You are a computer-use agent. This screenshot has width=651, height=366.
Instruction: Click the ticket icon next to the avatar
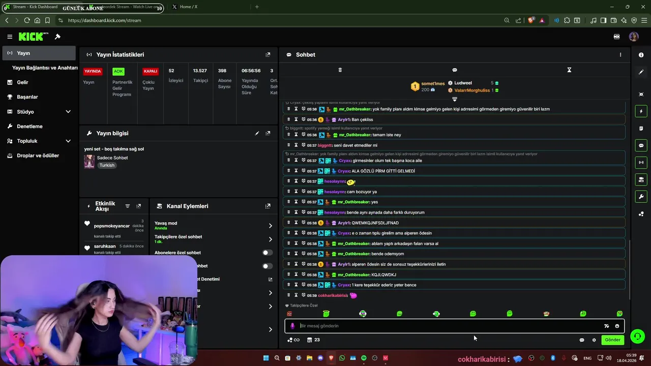pos(616,37)
